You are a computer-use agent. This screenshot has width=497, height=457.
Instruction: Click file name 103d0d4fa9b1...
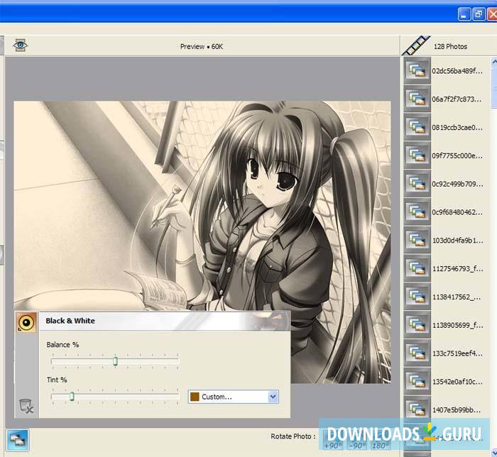458,241
